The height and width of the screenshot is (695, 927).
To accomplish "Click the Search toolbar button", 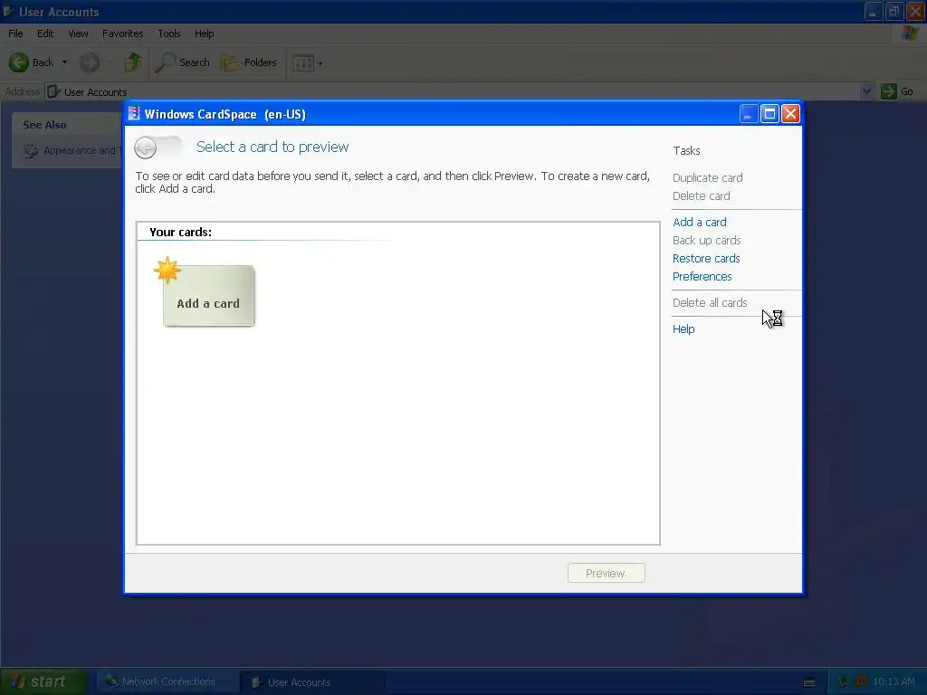I will point(183,62).
